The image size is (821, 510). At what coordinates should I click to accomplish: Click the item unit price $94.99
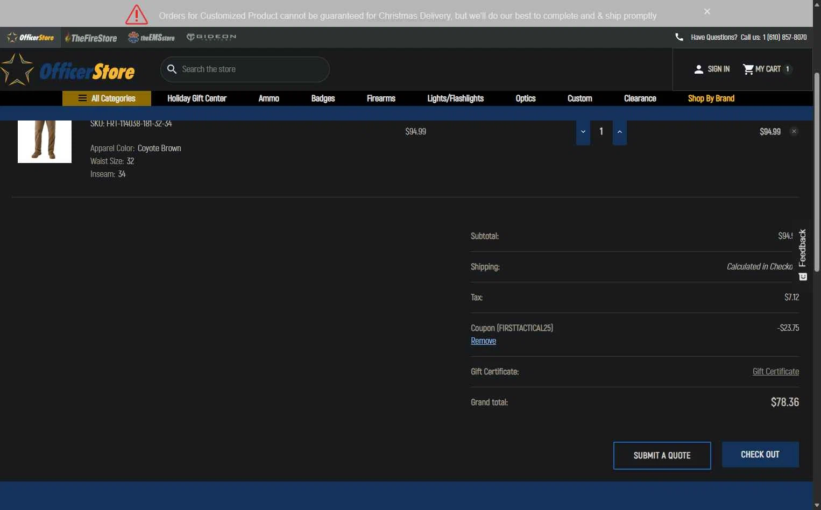pos(416,131)
